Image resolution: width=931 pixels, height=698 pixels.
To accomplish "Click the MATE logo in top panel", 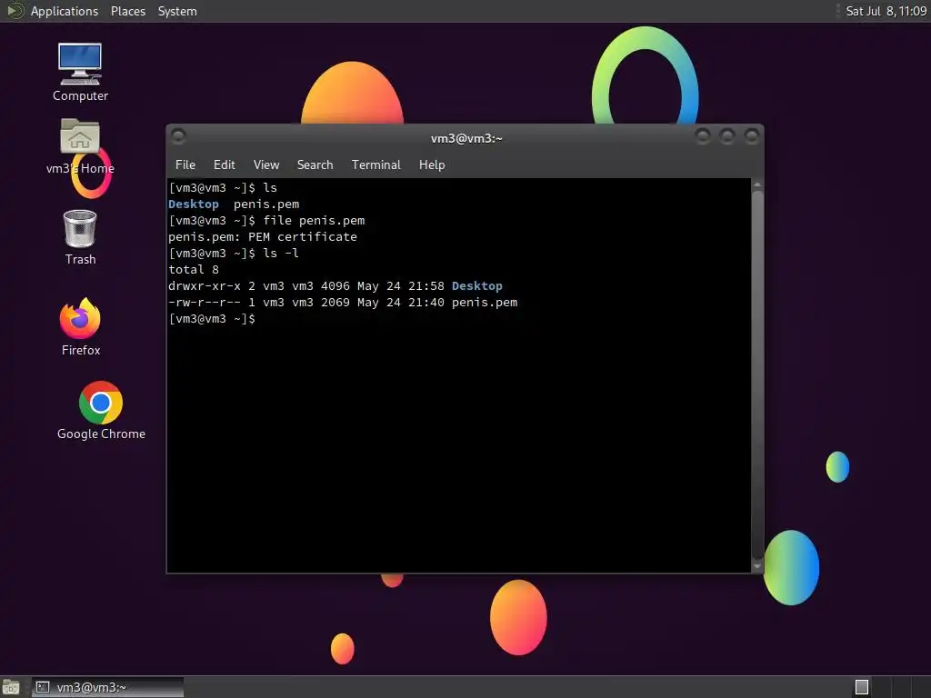I will pos(15,11).
